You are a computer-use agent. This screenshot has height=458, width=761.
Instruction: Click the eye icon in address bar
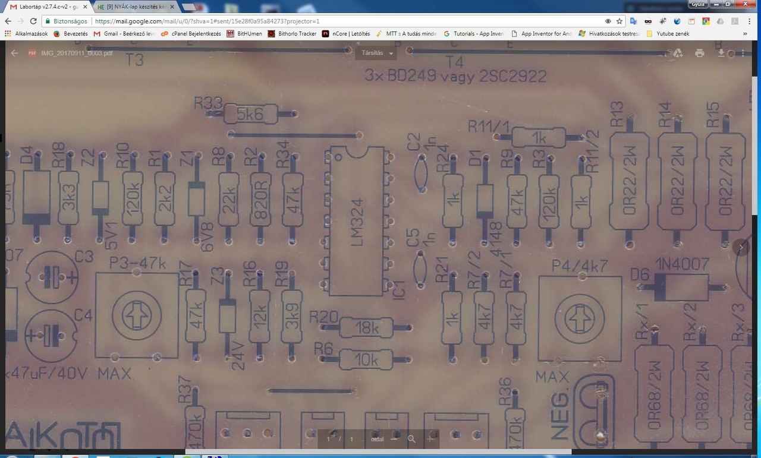point(608,21)
